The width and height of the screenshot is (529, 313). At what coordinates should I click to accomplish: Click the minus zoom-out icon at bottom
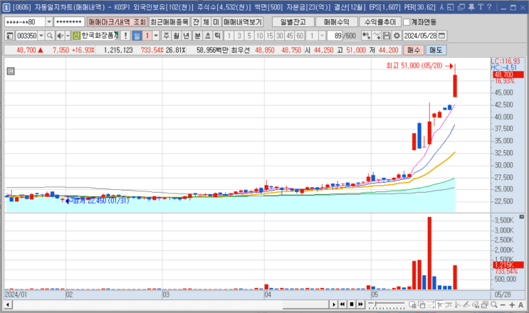point(503,305)
